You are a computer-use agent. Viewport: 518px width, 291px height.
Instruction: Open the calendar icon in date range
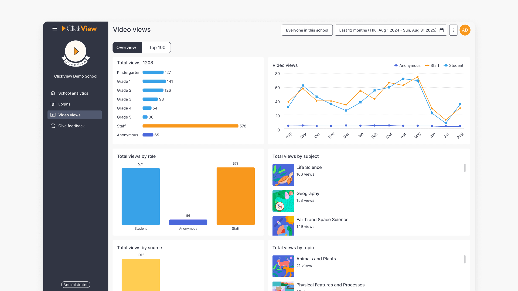coord(442,30)
